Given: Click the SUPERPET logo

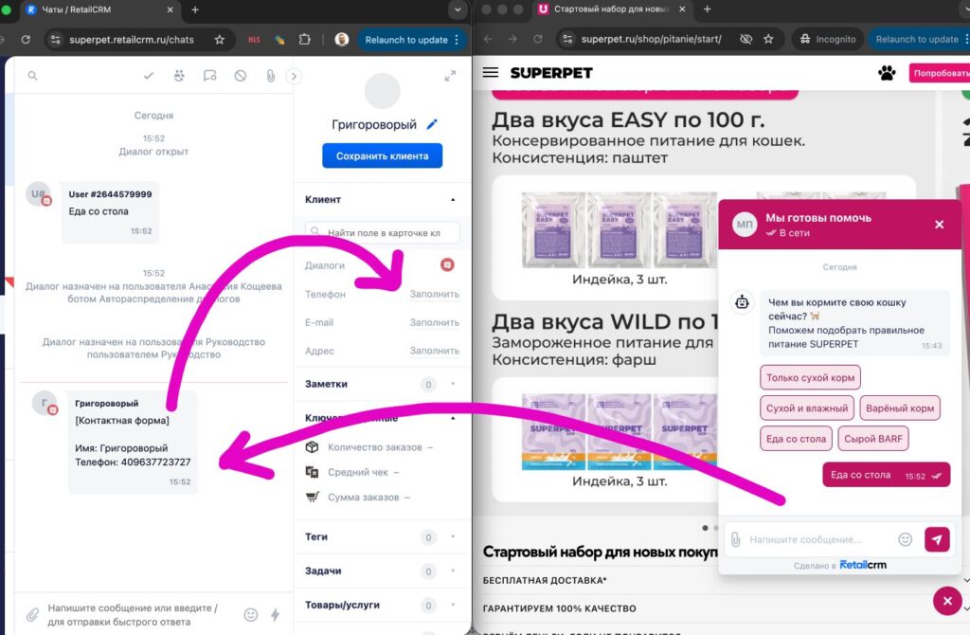Looking at the screenshot, I should 551,73.
